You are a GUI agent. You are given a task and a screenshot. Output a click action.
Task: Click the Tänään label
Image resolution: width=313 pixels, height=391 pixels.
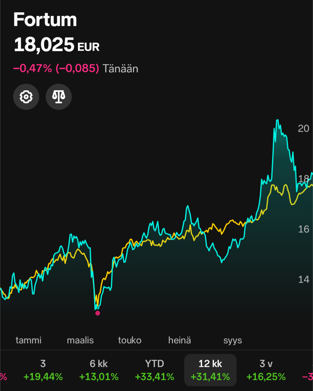click(x=120, y=68)
